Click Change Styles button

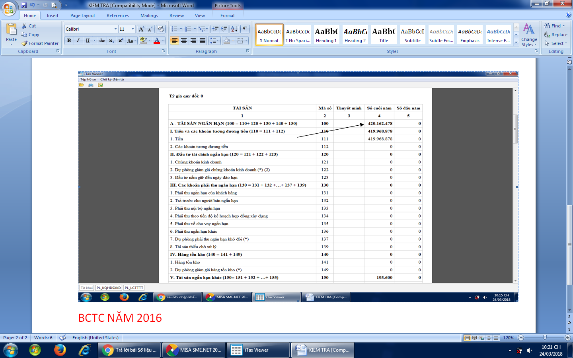coord(529,35)
